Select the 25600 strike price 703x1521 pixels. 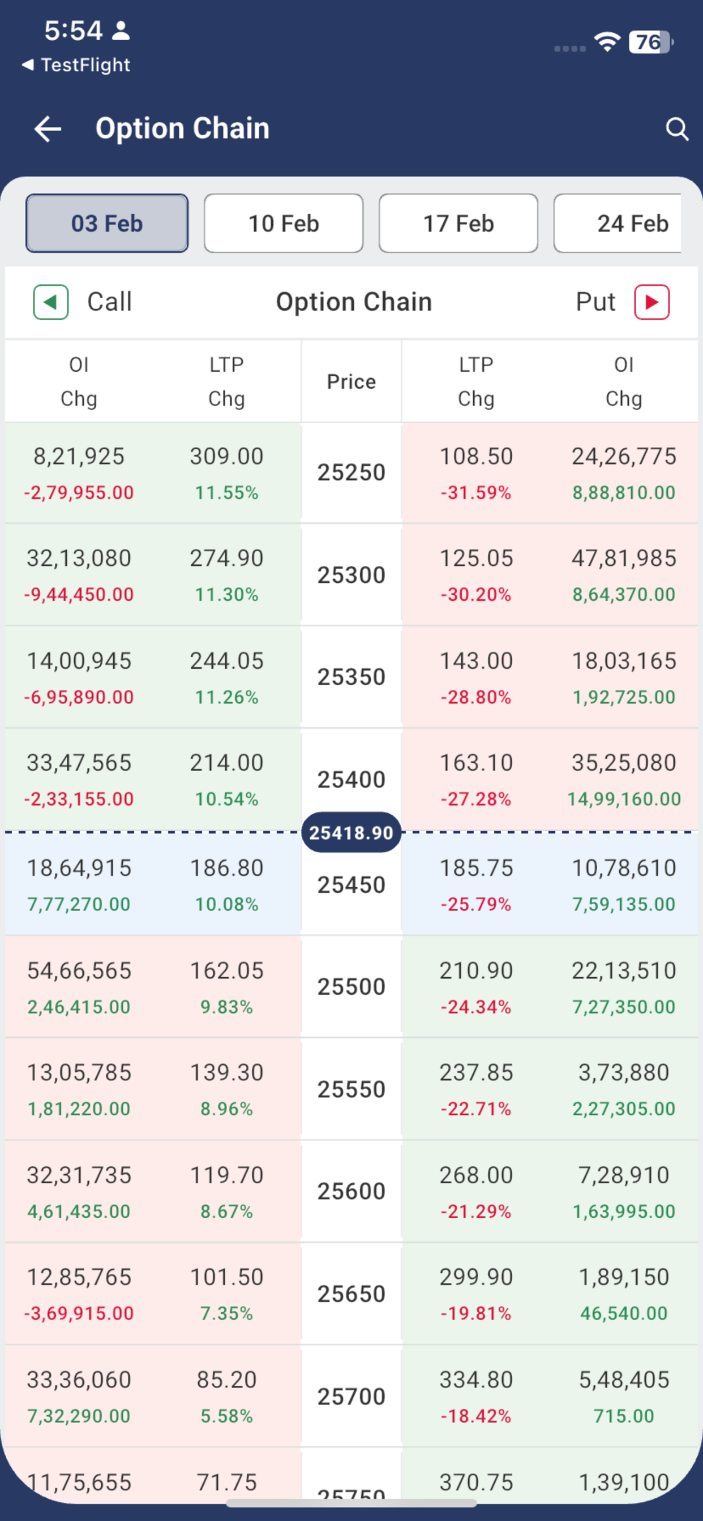point(351,1192)
